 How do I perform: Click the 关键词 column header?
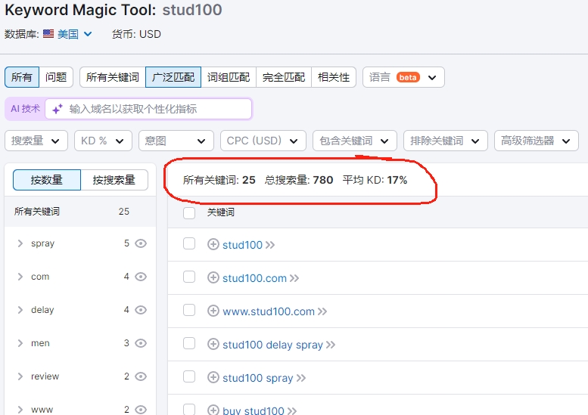(x=220, y=212)
